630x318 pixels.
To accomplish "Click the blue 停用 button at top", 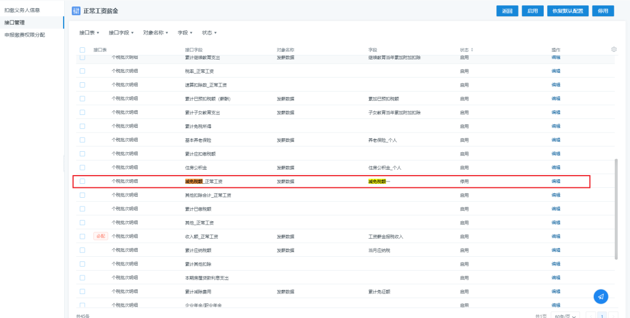I will pos(603,11).
